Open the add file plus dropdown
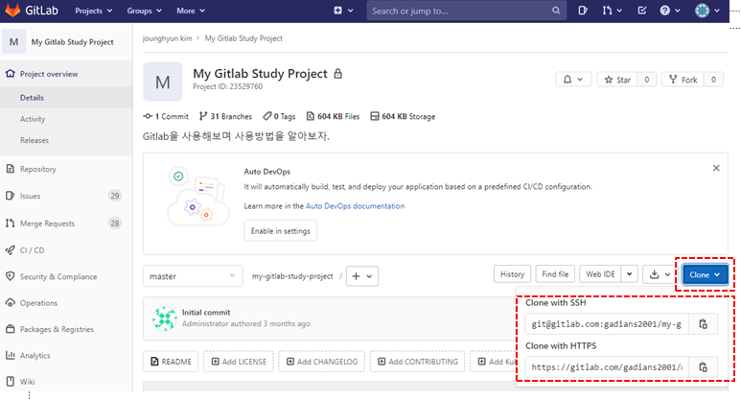This screenshot has height=400, width=741. (x=362, y=276)
